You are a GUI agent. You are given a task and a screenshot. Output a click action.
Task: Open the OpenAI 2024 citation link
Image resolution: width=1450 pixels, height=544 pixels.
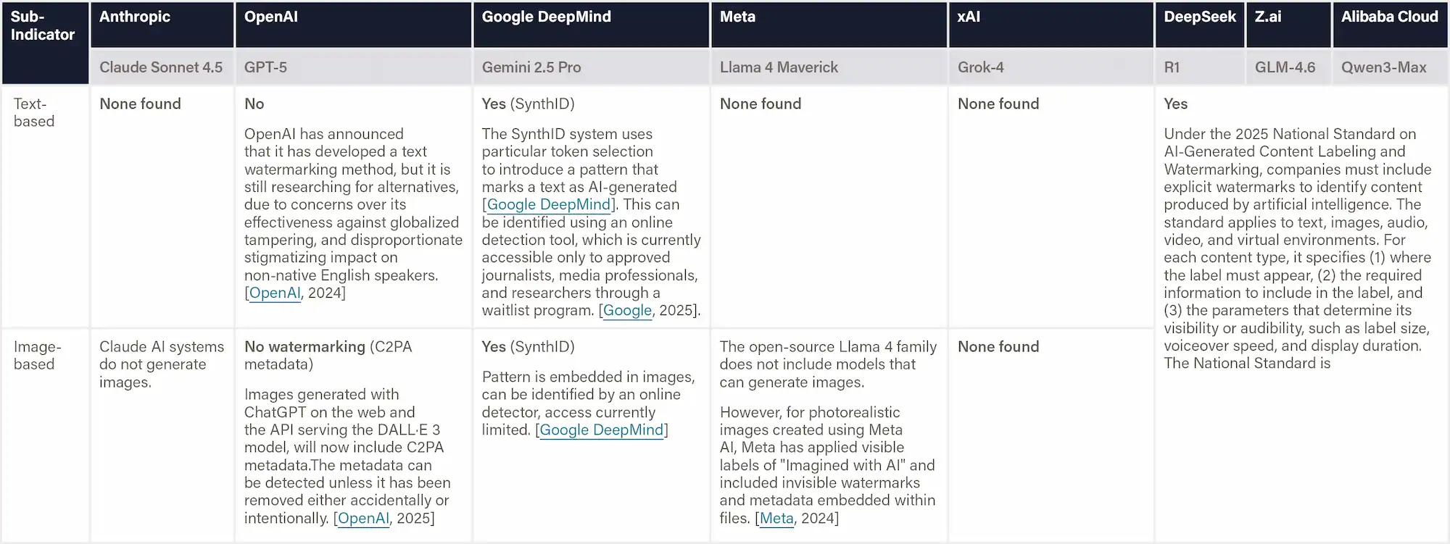[x=274, y=293]
